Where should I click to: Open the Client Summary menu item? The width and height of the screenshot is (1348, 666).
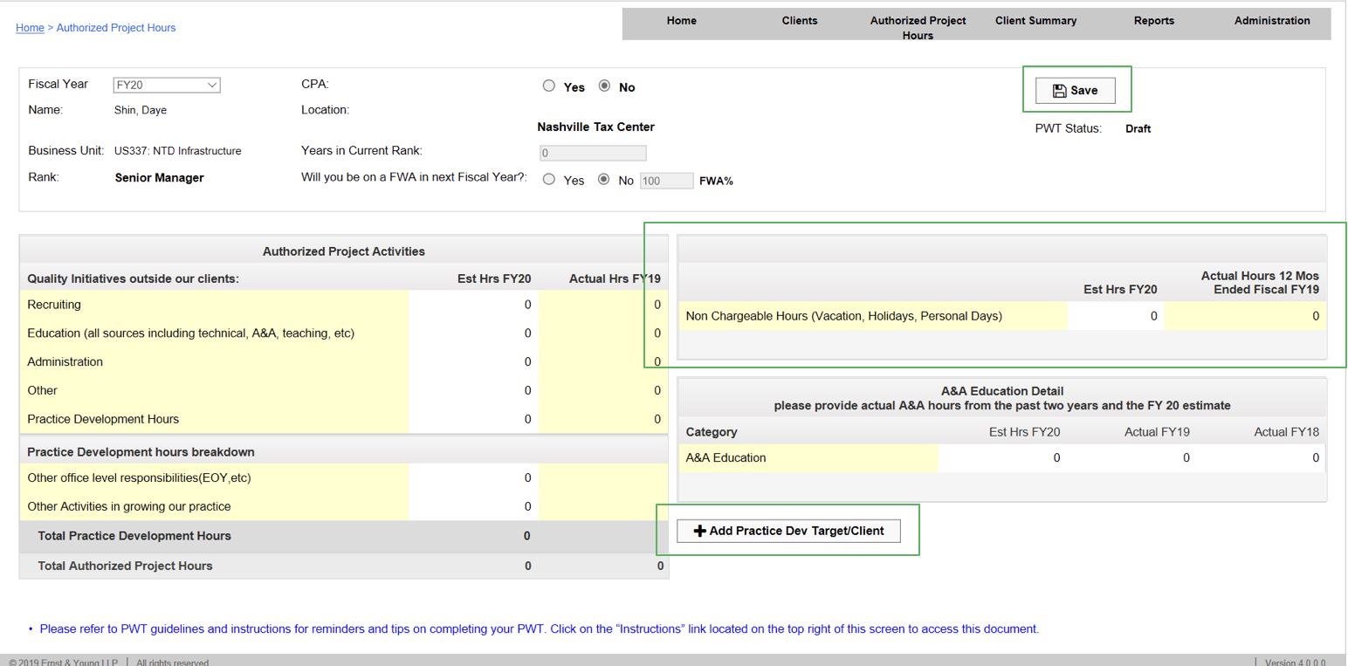[x=1035, y=21]
